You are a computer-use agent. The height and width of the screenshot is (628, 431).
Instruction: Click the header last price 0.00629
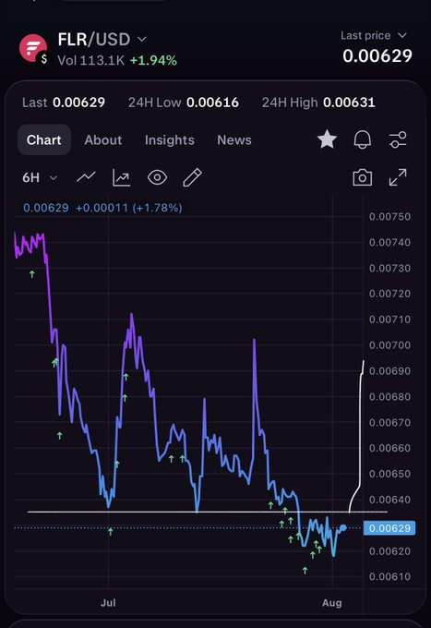click(377, 55)
